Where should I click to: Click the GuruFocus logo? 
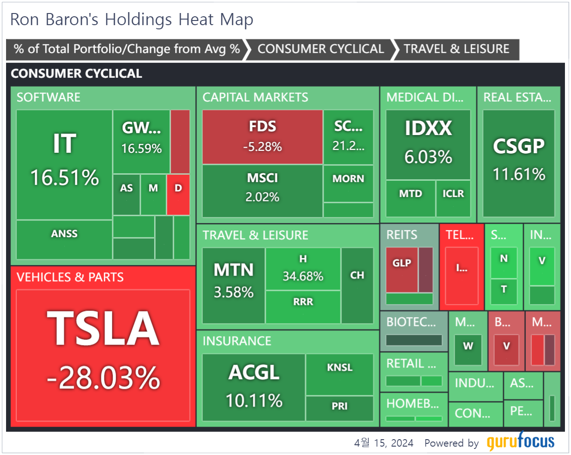click(521, 441)
